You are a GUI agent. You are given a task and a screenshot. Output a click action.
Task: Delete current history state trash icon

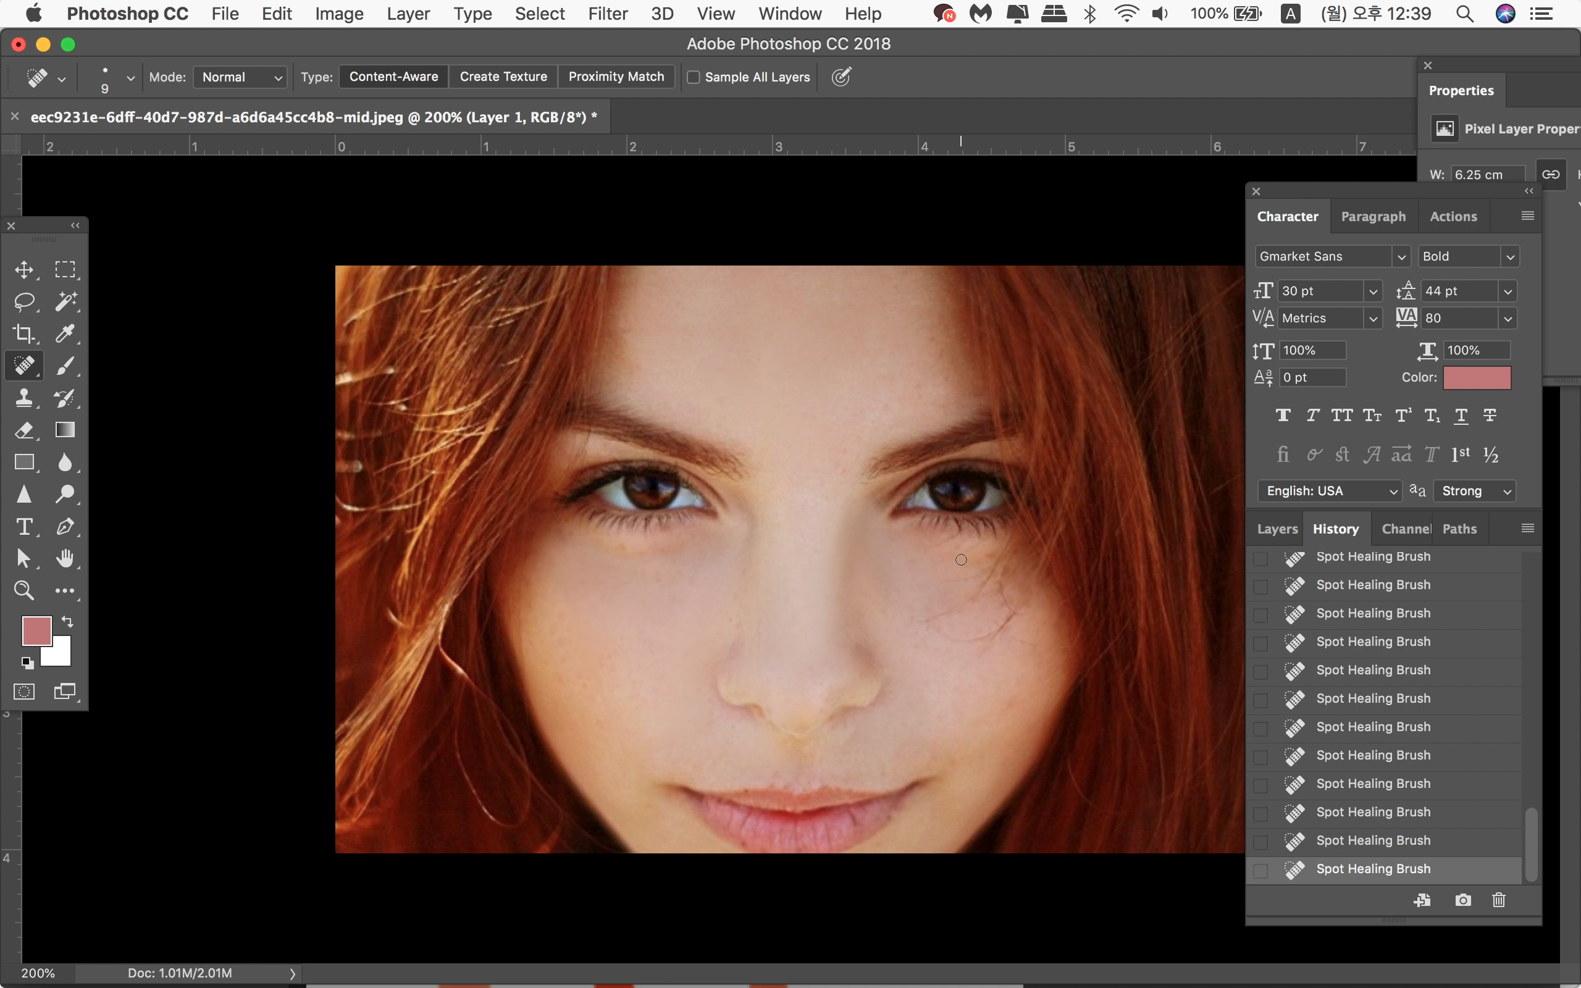click(1499, 900)
